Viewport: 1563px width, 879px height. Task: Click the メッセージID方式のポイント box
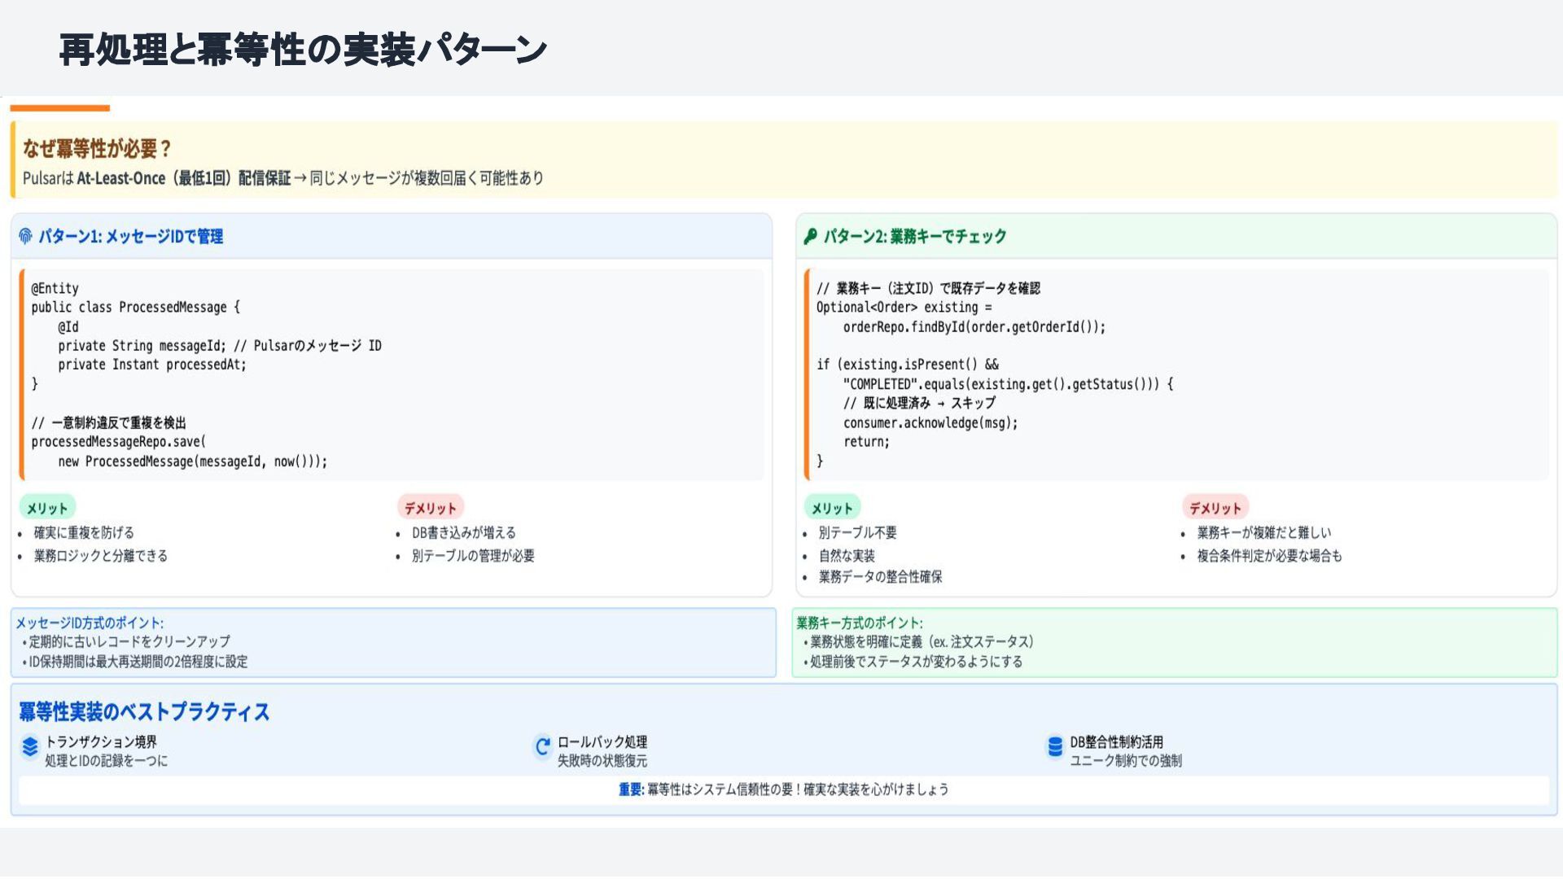(x=392, y=642)
